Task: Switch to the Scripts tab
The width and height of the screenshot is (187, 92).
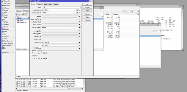Action: [x=56, y=4]
